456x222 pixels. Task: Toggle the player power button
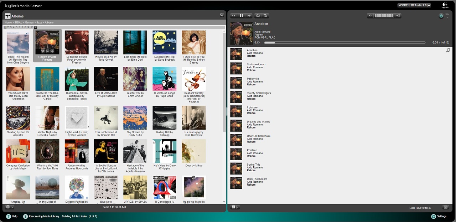441,16
